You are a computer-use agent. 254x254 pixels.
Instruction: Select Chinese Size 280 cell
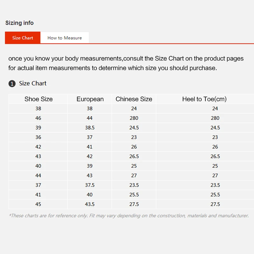[x=134, y=118]
